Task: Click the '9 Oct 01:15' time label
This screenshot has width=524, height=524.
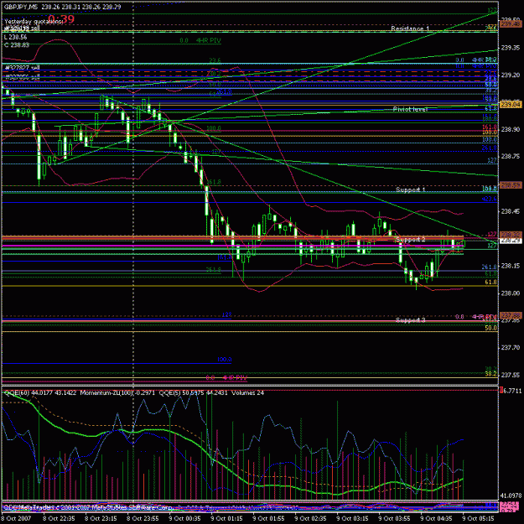Action: (226, 518)
